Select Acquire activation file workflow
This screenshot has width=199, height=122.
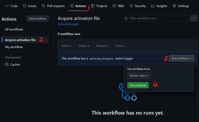click(20, 40)
